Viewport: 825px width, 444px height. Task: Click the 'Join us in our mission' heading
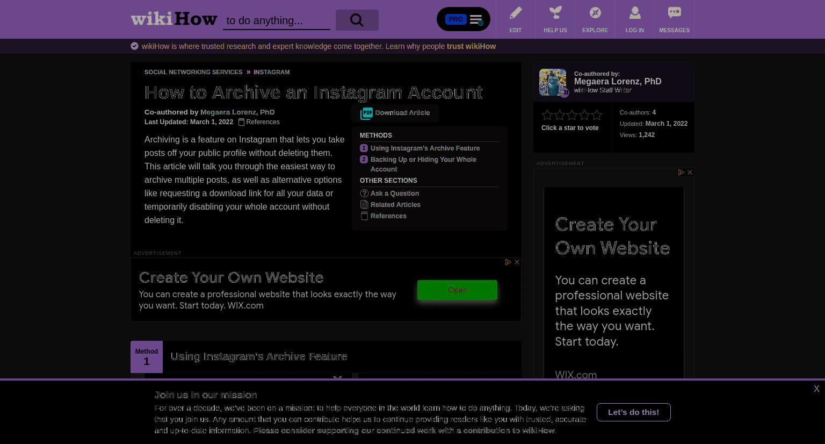(x=206, y=395)
